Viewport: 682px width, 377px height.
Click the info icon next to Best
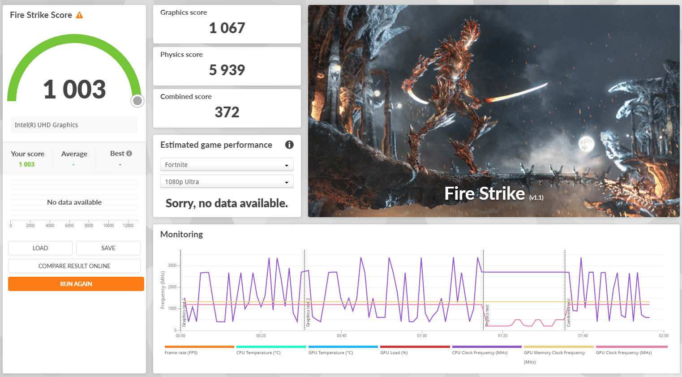tap(129, 154)
